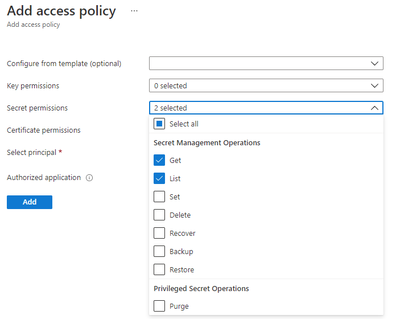396x319 pixels.
Task: Check the Recover permission box
Action: [159, 233]
